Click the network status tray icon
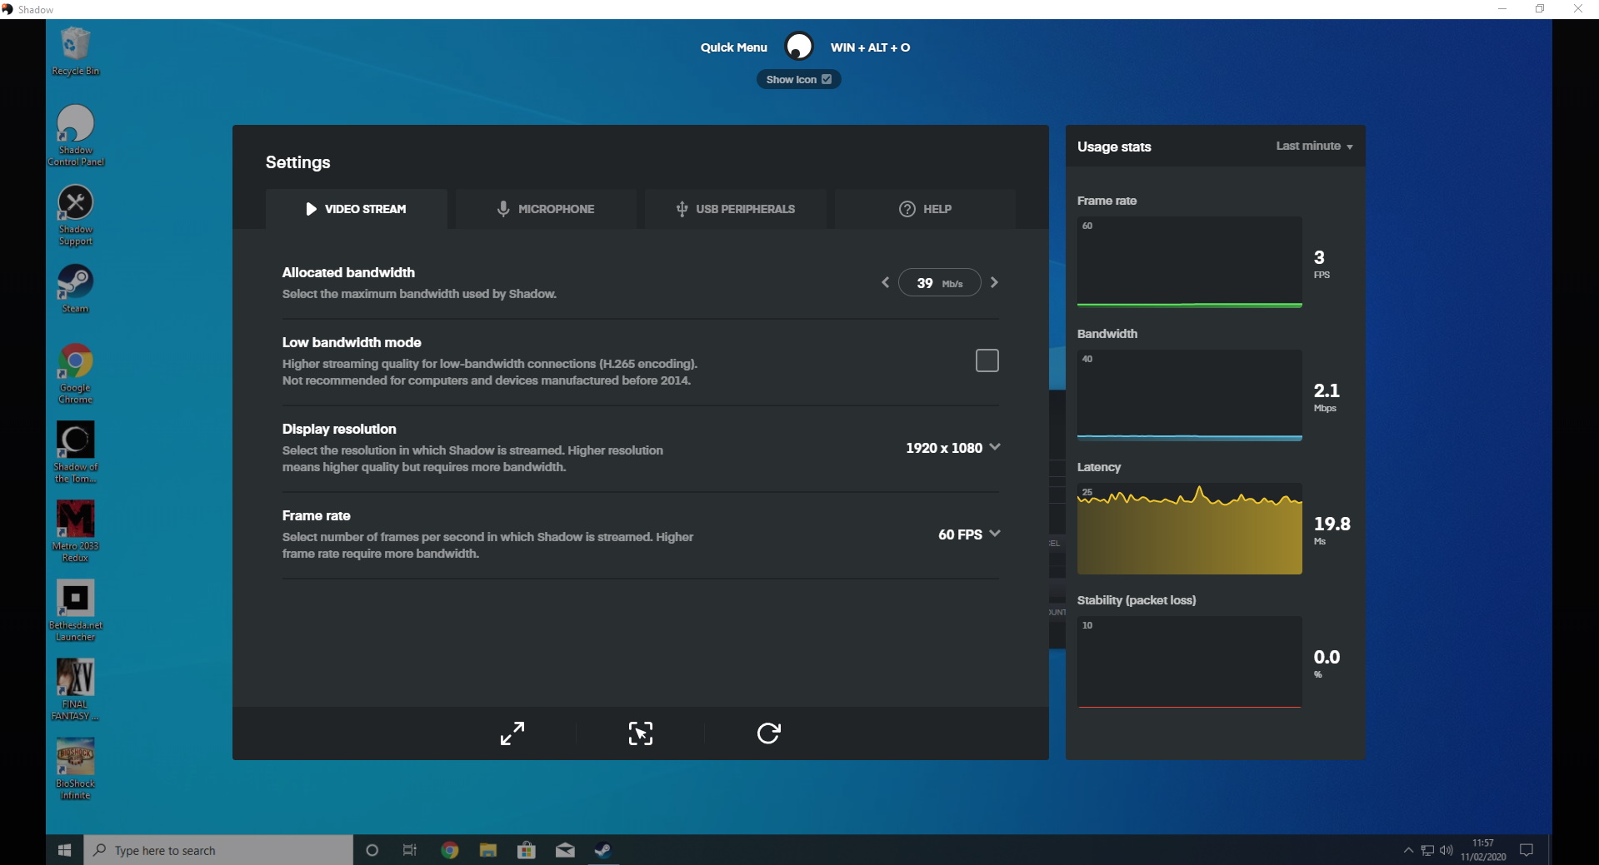The height and width of the screenshot is (865, 1599). pos(1427,850)
